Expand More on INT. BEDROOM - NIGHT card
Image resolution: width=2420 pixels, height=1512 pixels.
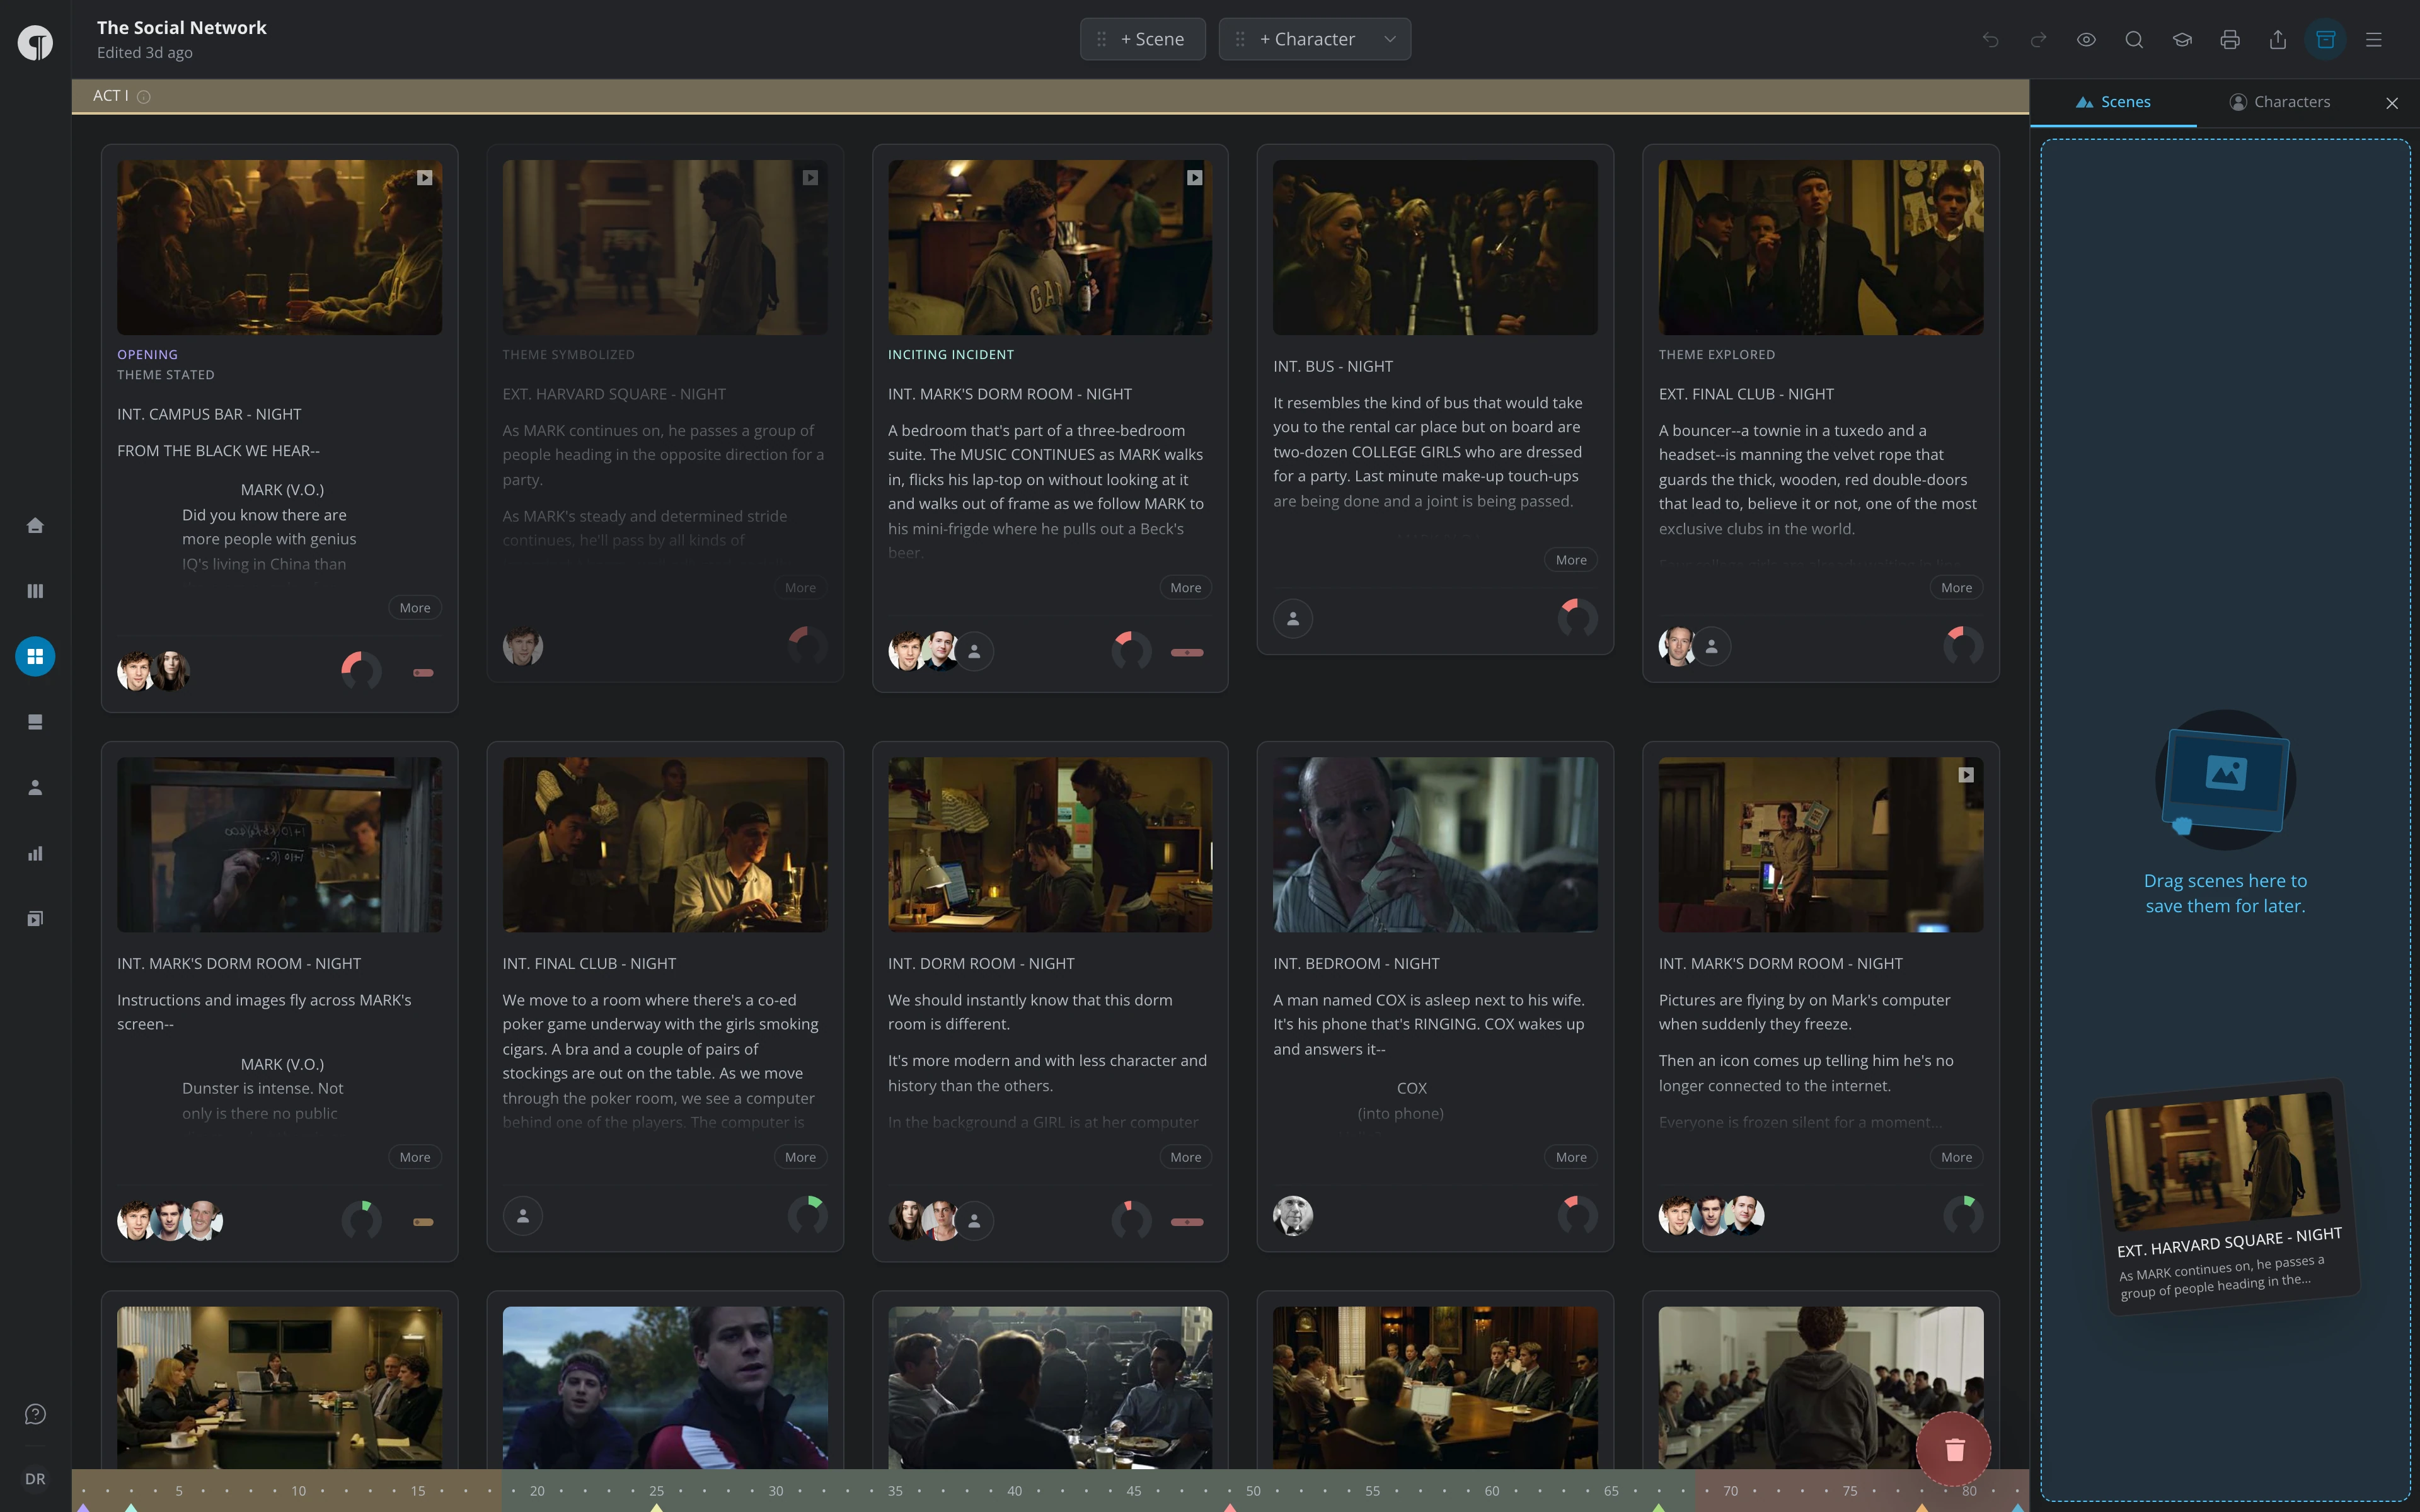coord(1571,1157)
